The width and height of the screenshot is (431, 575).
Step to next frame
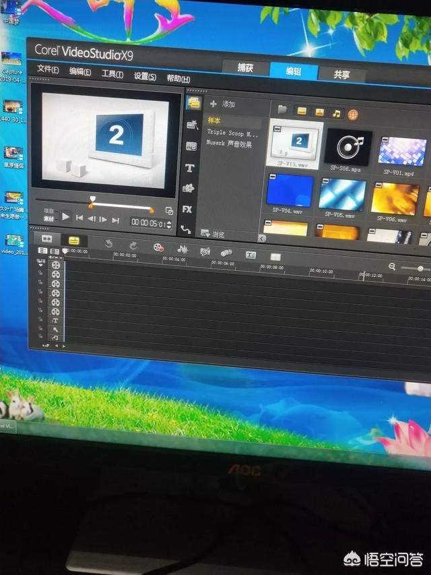coord(104,220)
